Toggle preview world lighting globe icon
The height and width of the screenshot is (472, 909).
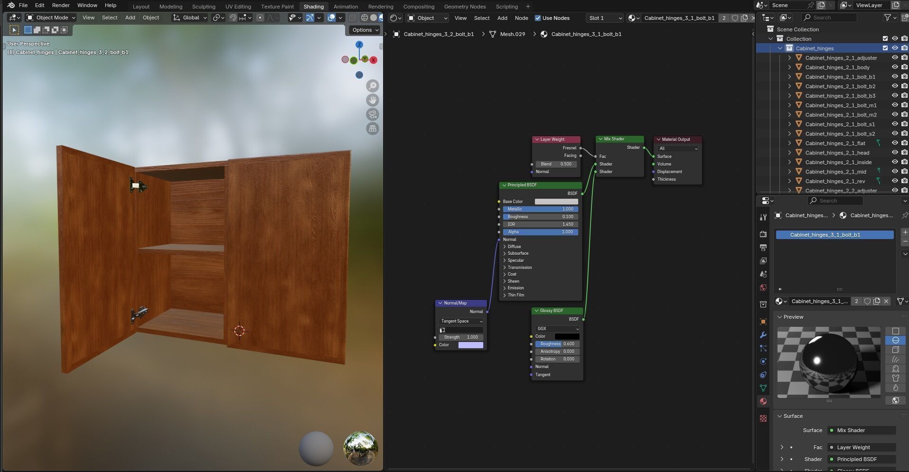pyautogui.click(x=895, y=400)
